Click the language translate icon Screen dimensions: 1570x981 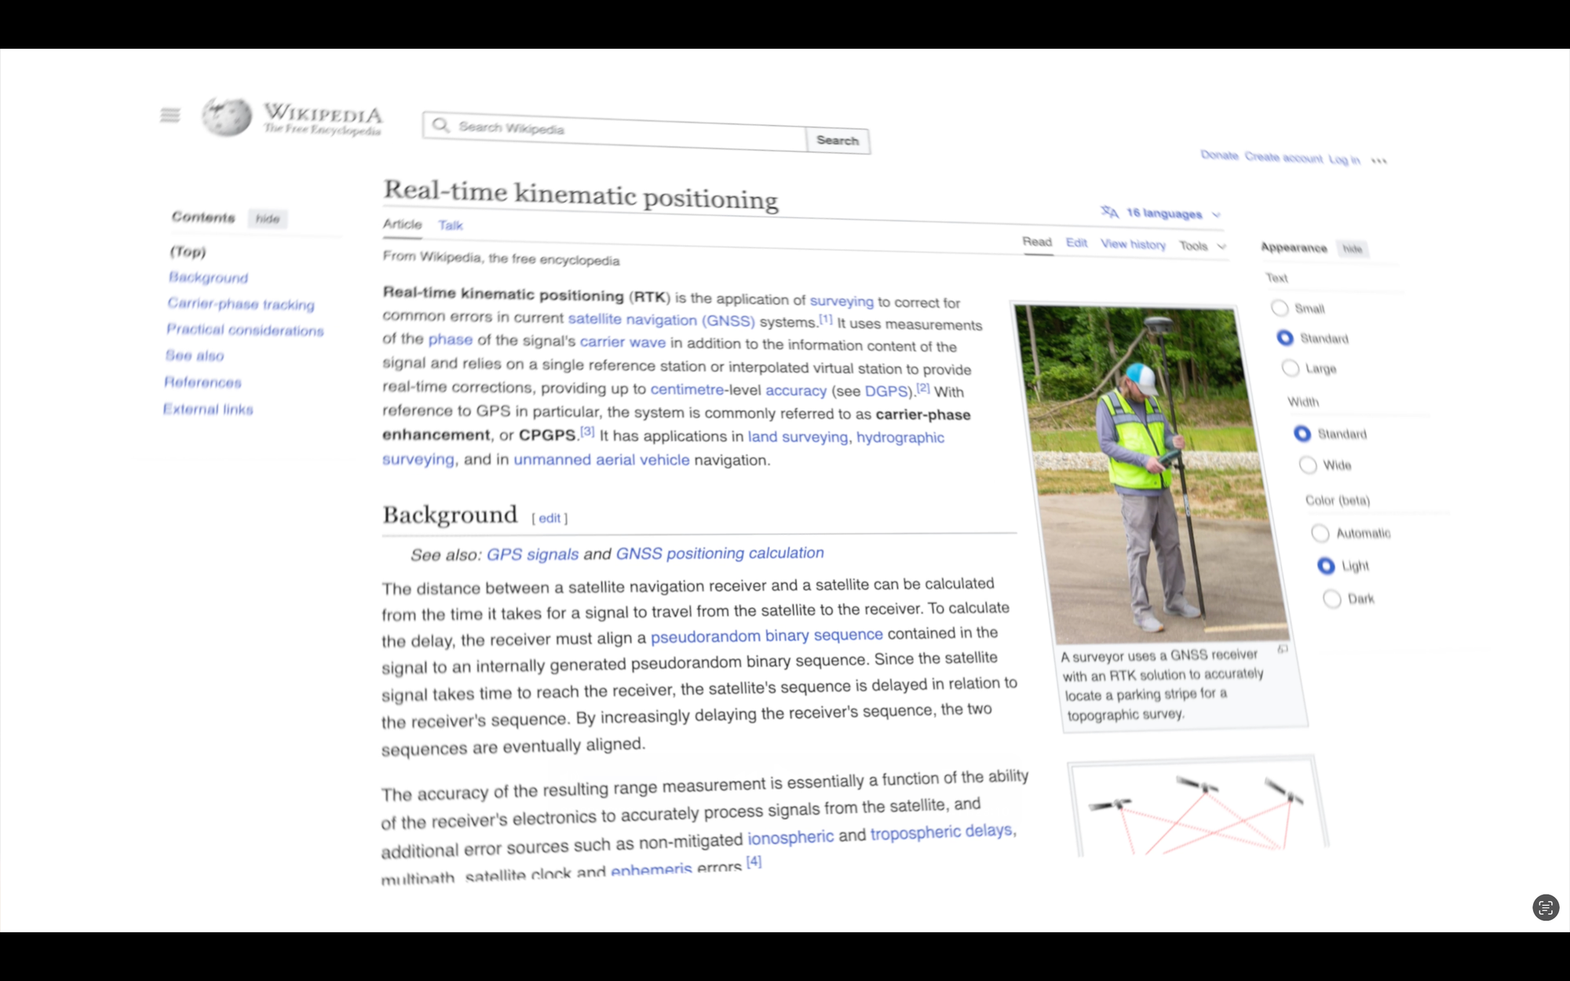pos(1109,212)
